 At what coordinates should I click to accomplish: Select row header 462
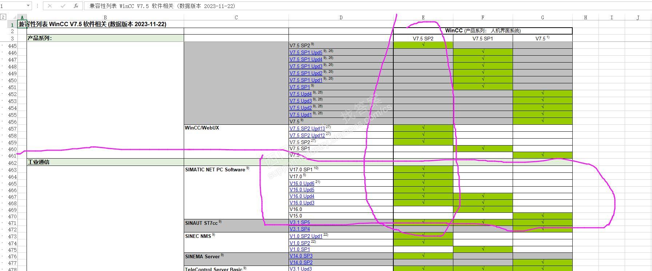(12, 163)
